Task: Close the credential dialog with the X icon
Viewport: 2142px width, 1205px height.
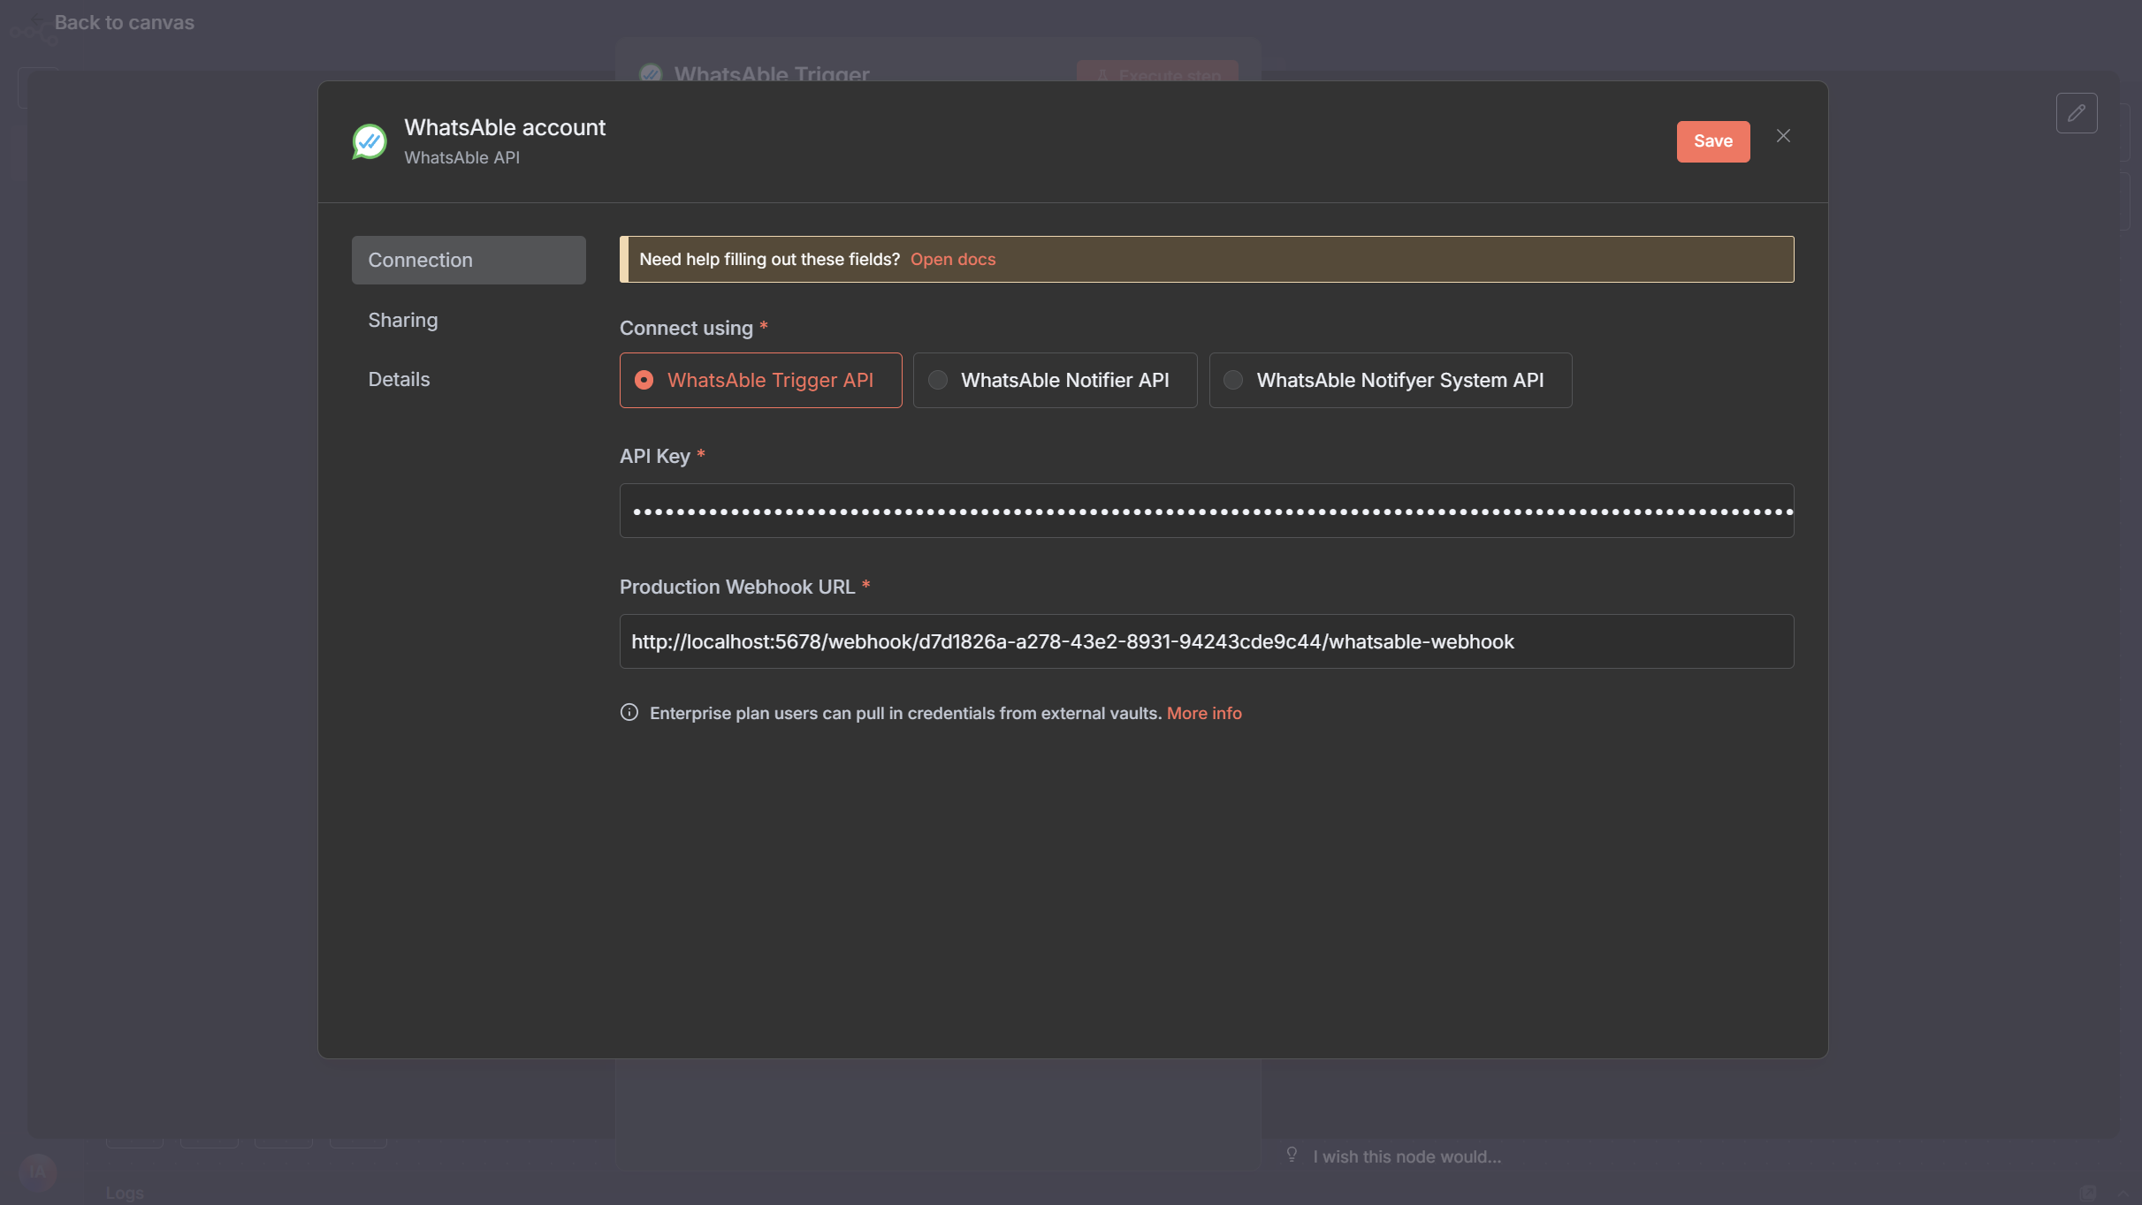Action: (x=1783, y=136)
